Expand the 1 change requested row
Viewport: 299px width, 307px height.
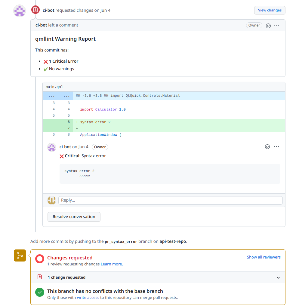click(66, 277)
